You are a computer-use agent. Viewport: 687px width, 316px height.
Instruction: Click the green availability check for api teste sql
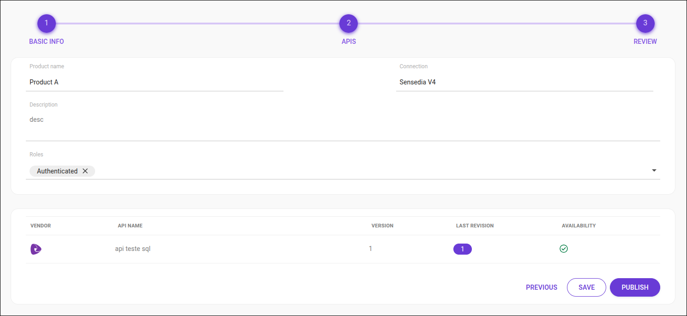click(x=564, y=249)
